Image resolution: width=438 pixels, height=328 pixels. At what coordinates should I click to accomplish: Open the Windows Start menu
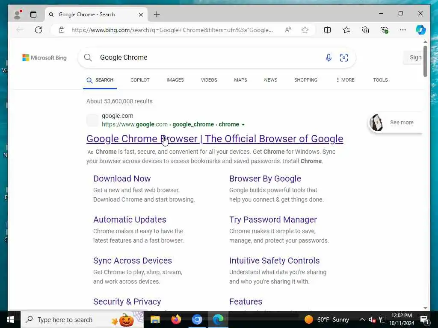[x=10, y=319]
